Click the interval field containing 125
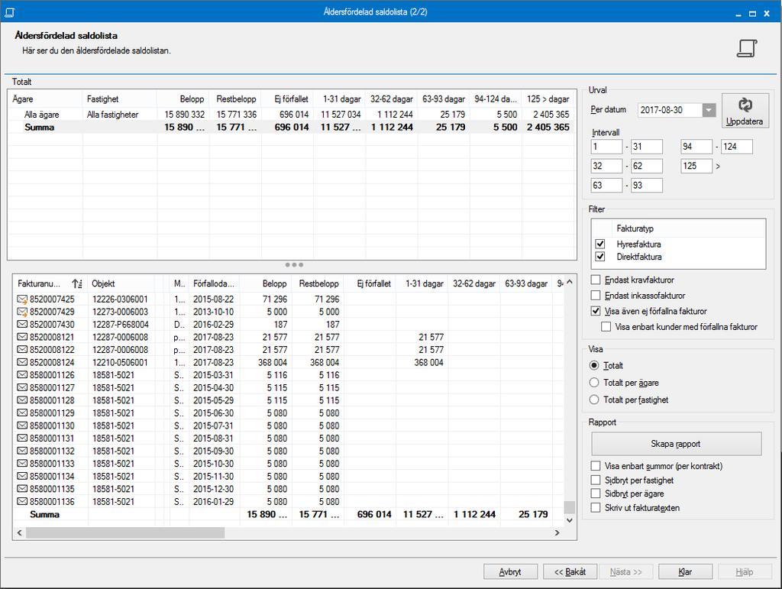782x589 pixels. (696, 166)
